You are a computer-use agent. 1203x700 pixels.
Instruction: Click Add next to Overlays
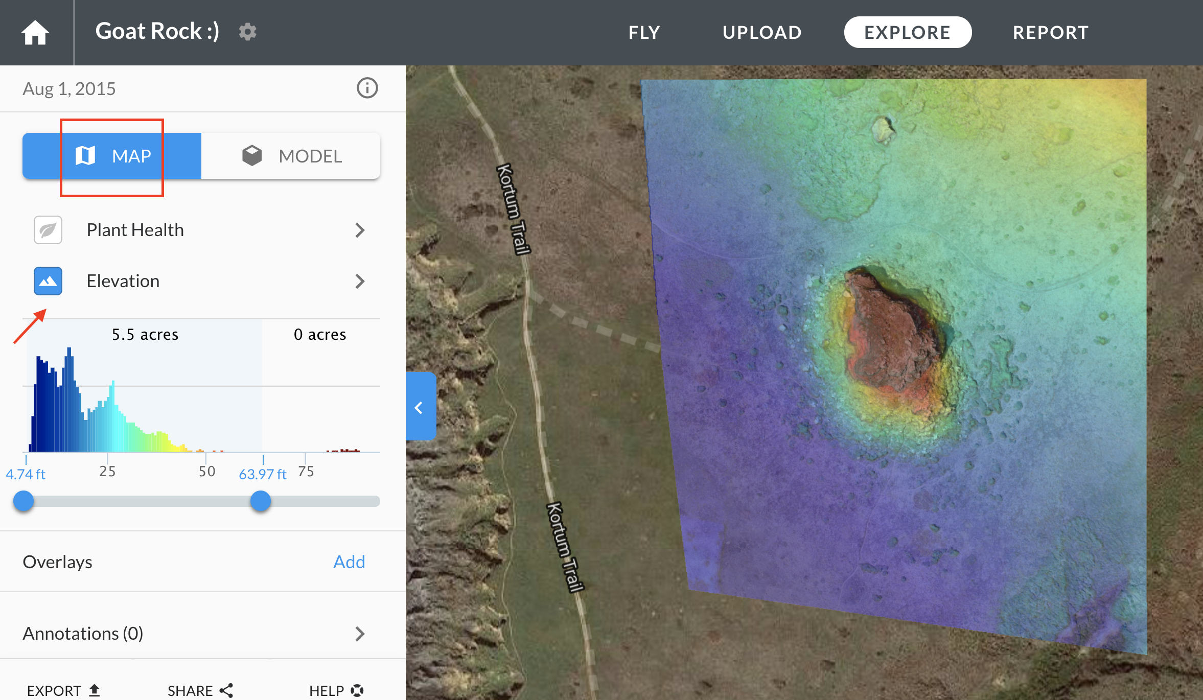pos(349,562)
